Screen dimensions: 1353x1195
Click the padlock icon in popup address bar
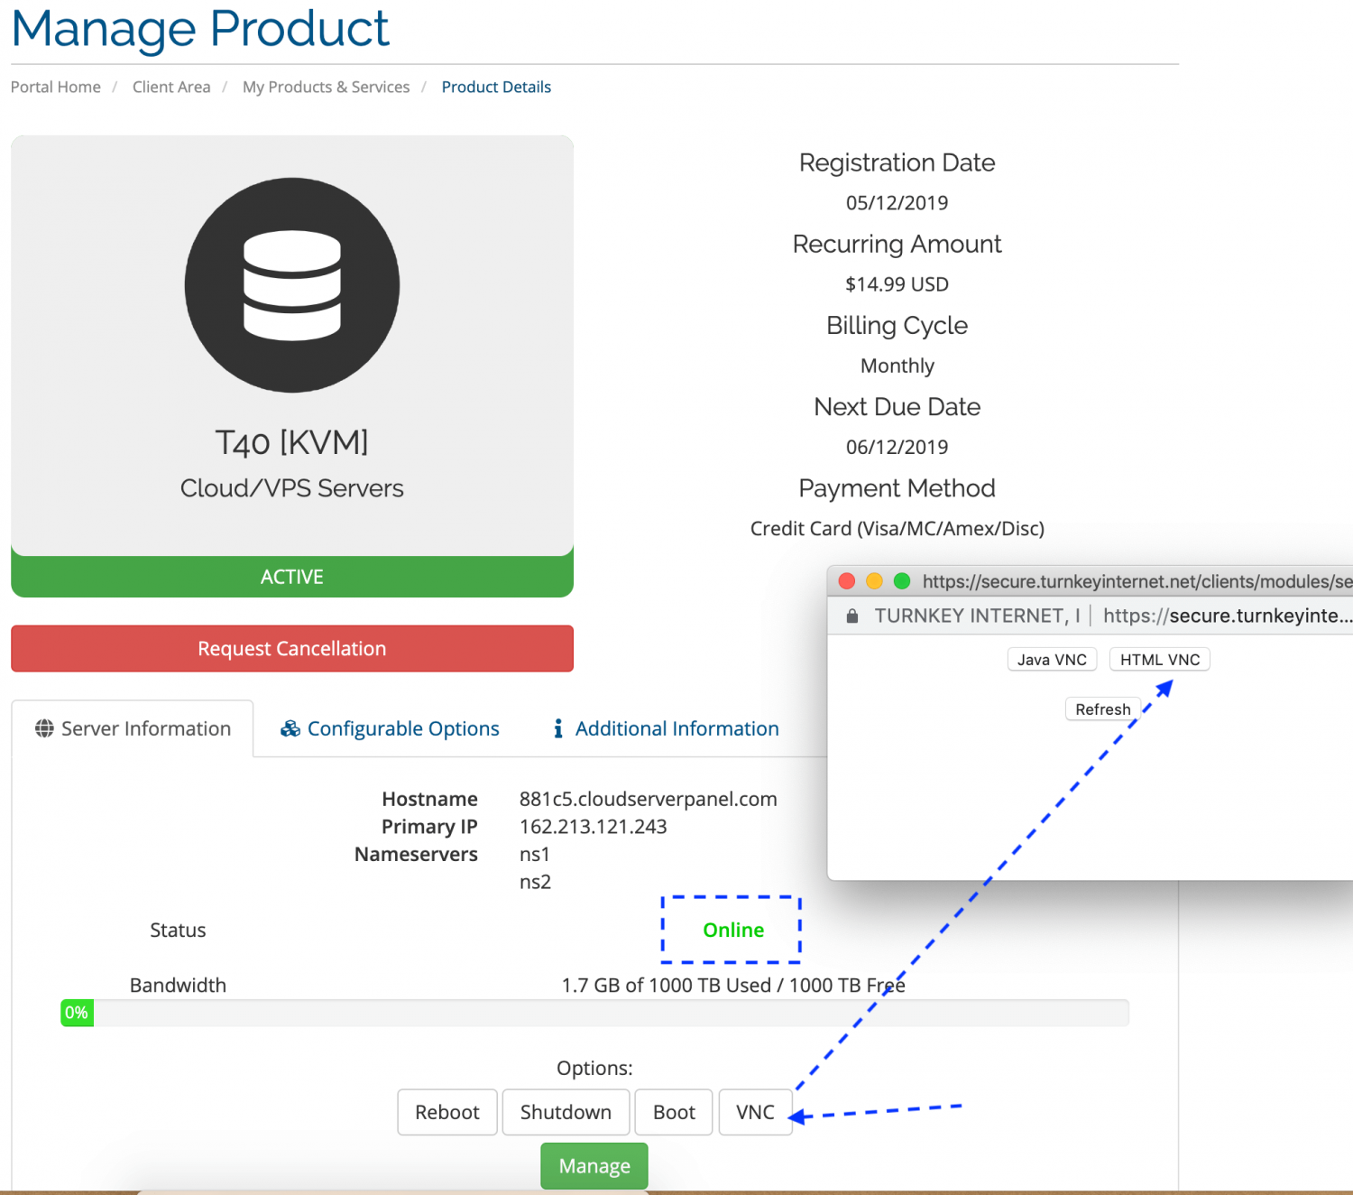tap(851, 616)
